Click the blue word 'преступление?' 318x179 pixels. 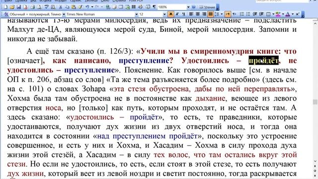click(146, 61)
